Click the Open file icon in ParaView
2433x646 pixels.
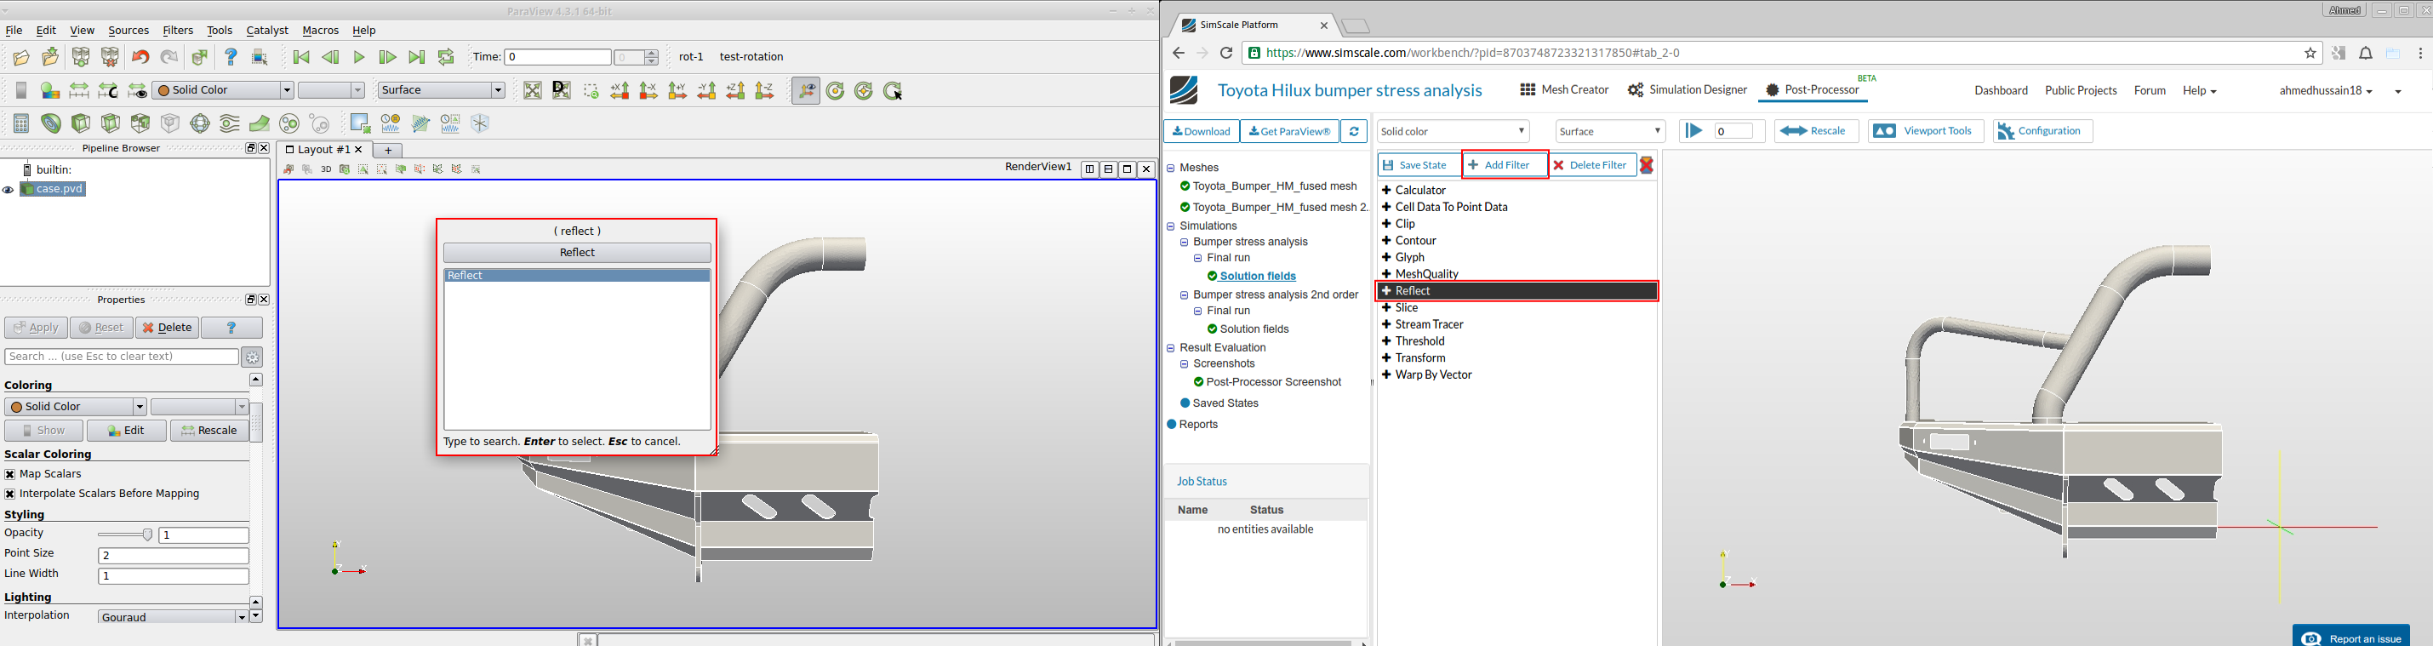tap(20, 58)
